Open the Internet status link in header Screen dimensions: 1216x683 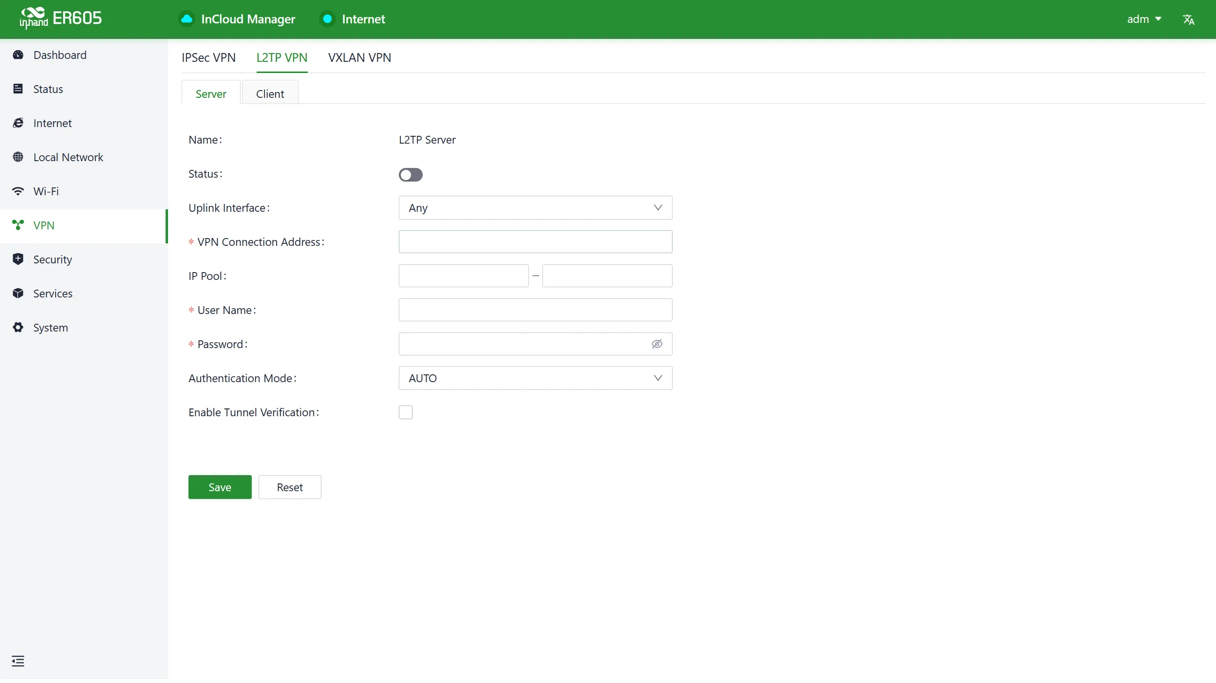tap(363, 19)
